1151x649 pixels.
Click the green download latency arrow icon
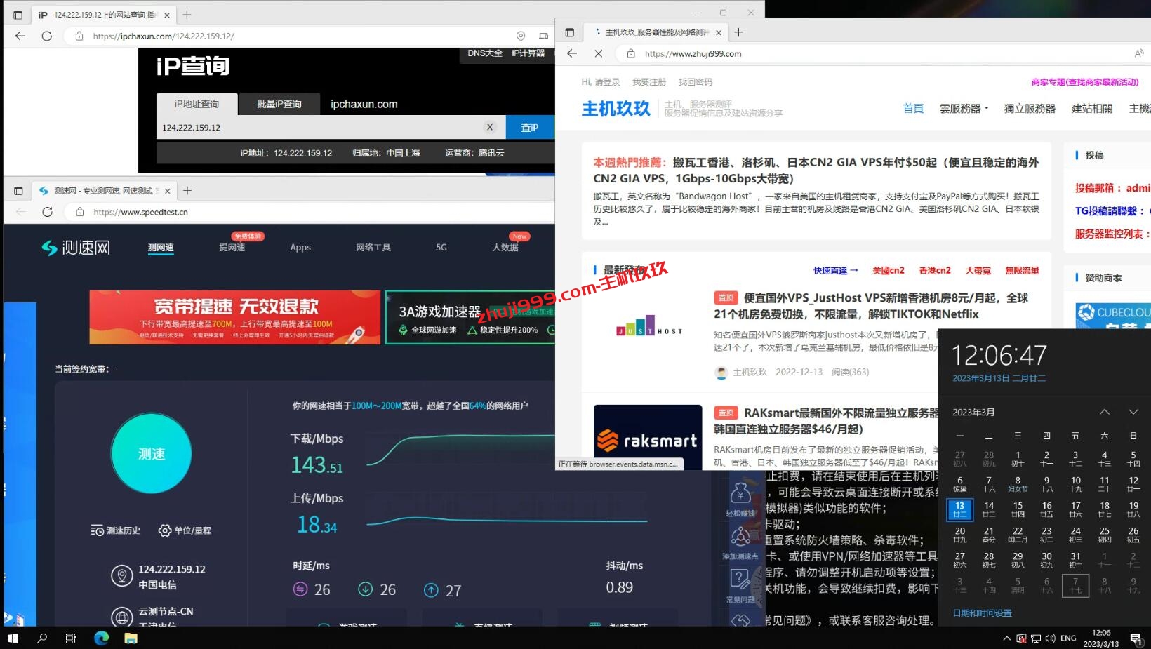(366, 589)
